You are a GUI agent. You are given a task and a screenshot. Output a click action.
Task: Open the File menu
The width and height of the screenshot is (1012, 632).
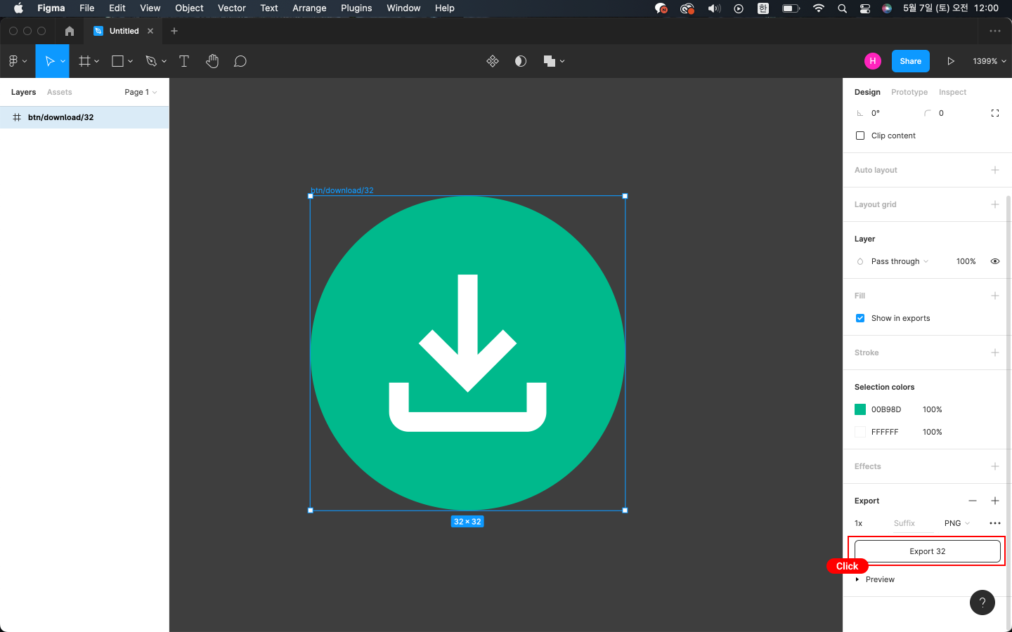[87, 8]
